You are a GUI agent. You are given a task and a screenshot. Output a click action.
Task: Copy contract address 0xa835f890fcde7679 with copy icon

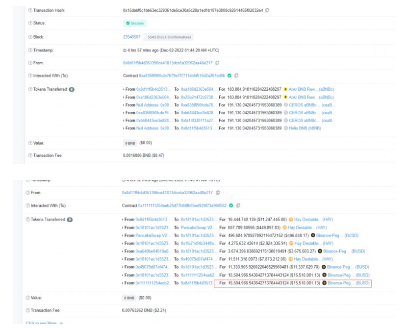[x=236, y=76]
